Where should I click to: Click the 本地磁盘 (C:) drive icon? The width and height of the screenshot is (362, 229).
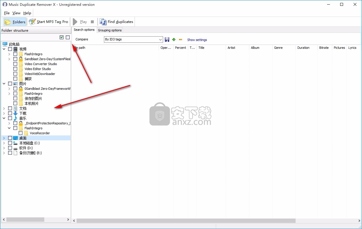coord(15,143)
